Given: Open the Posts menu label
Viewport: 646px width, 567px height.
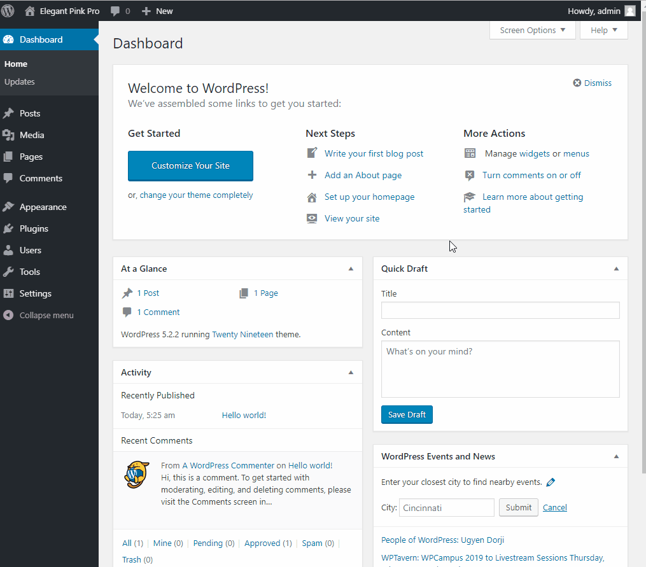Looking at the screenshot, I should click(30, 113).
